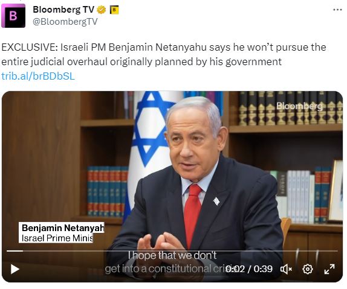The image size is (347, 289).
Task: Seek to the middle of the video progress bar
Action: click(172, 251)
